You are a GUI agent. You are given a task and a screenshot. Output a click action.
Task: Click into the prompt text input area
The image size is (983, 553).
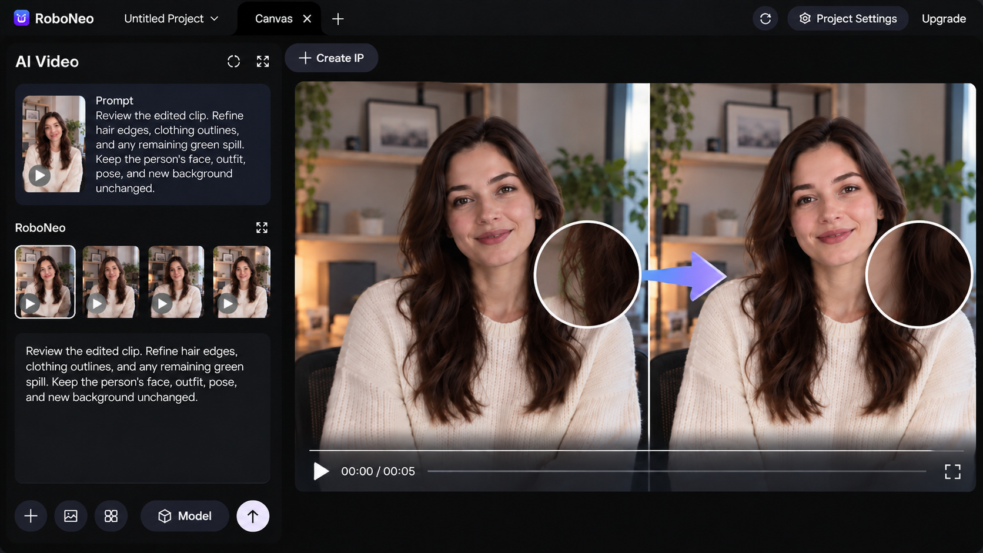(x=142, y=408)
